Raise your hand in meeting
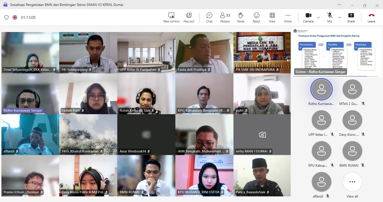Screen dimensions: 383x202 click(x=240, y=17)
